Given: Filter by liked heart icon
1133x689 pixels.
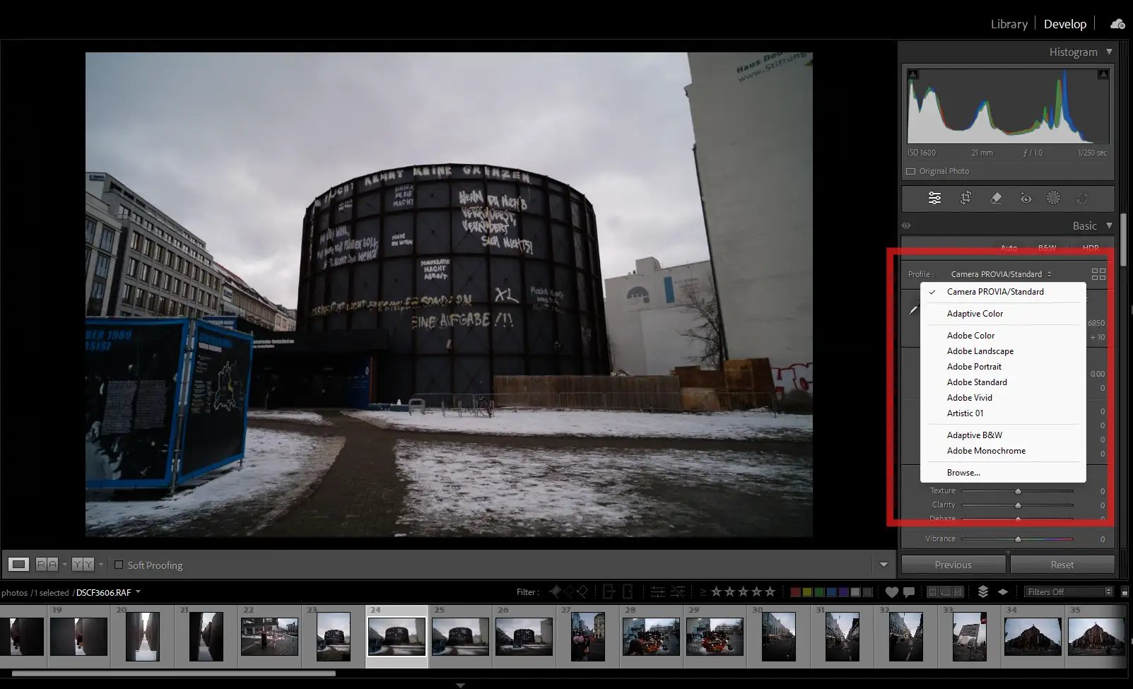Looking at the screenshot, I should coord(892,592).
